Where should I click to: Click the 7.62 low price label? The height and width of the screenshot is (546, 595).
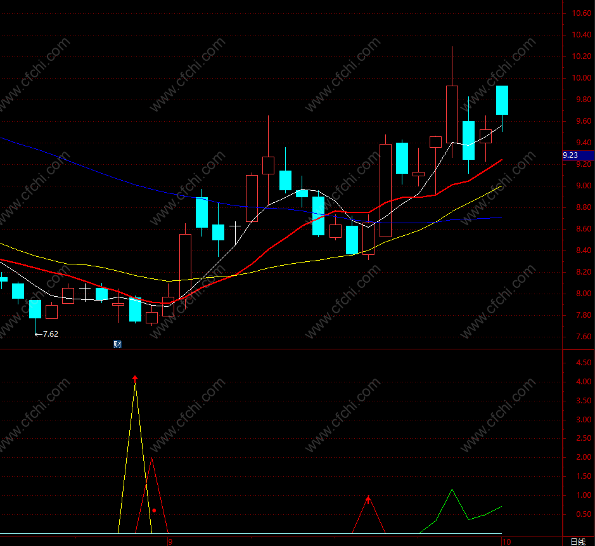[51, 334]
